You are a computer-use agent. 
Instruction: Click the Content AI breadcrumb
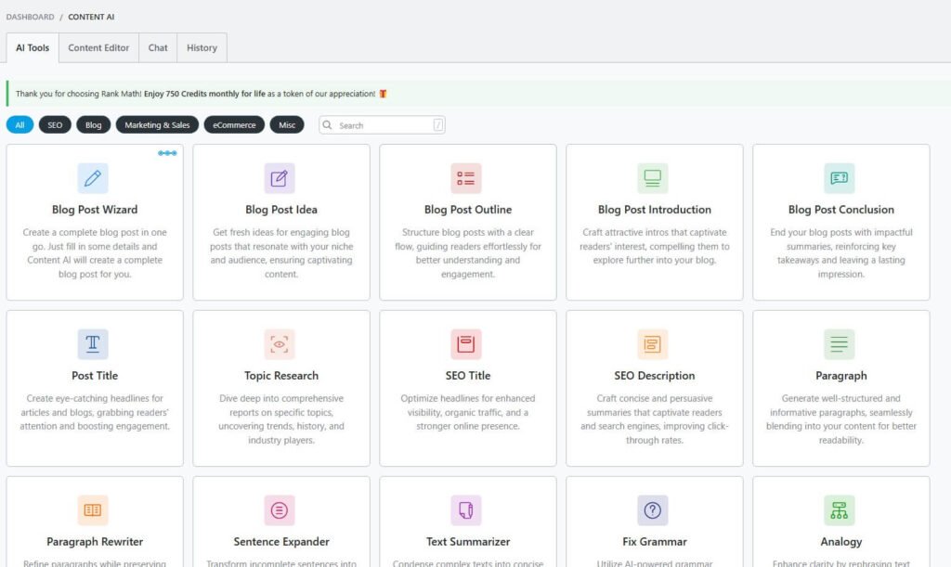point(91,17)
